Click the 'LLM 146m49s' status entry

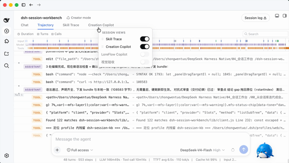[x=123, y=160]
